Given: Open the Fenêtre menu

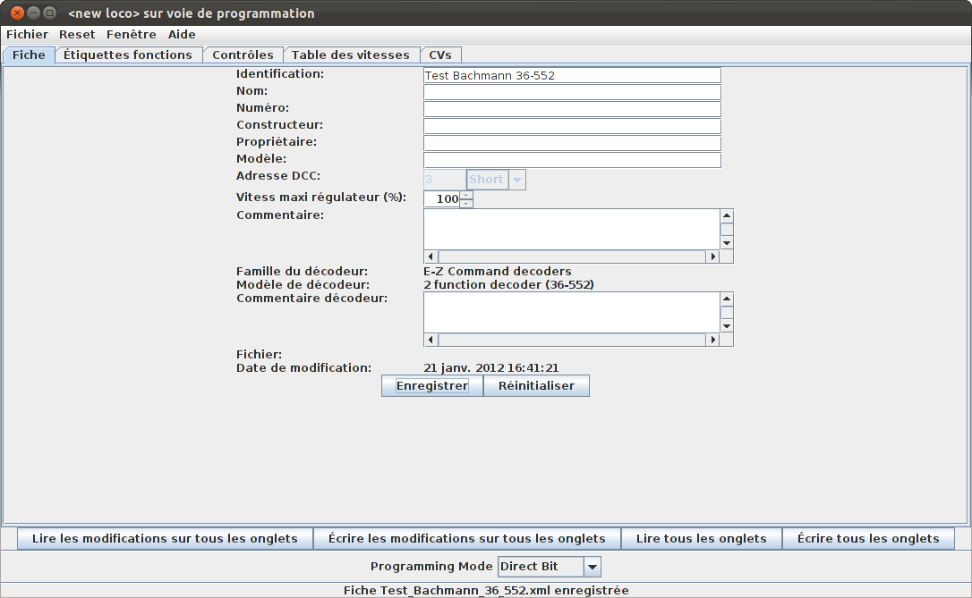Looking at the screenshot, I should tap(131, 35).
